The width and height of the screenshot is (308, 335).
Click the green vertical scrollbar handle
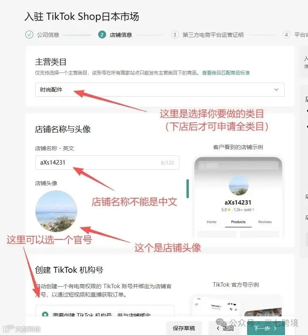(188, 189)
